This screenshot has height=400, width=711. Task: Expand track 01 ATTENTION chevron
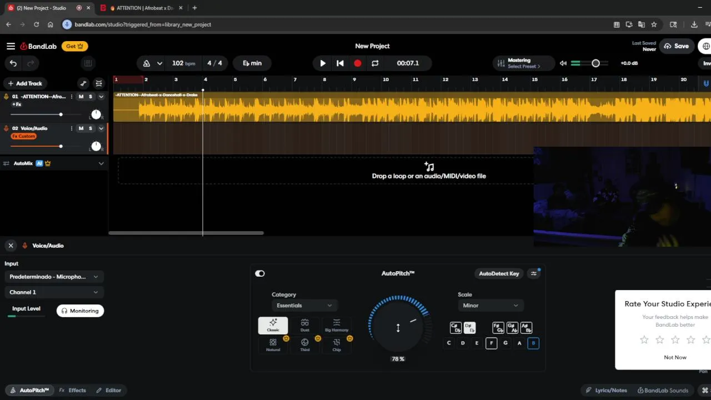pos(101,97)
